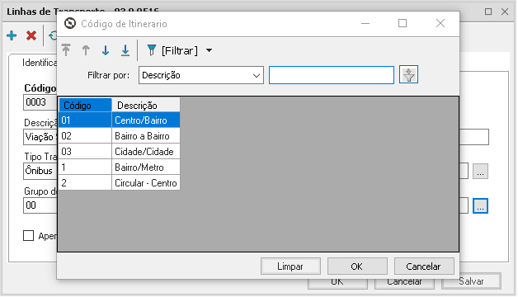Toggle the Apen checkbox in Linhas de Transporte
Image resolution: width=518 pixels, height=297 pixels.
(x=28, y=236)
